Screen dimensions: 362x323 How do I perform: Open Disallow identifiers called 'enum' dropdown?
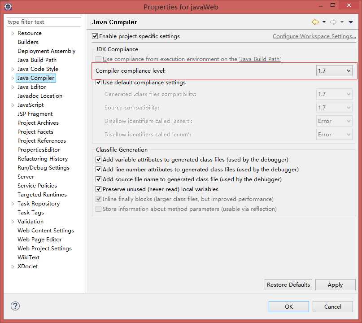tap(334, 135)
